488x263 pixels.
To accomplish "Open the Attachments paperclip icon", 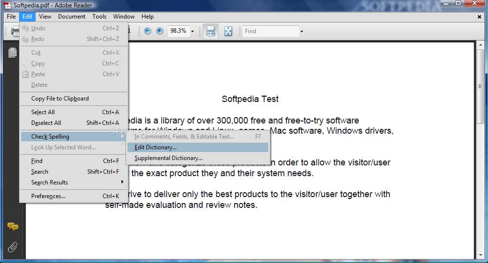I will coord(13,247).
